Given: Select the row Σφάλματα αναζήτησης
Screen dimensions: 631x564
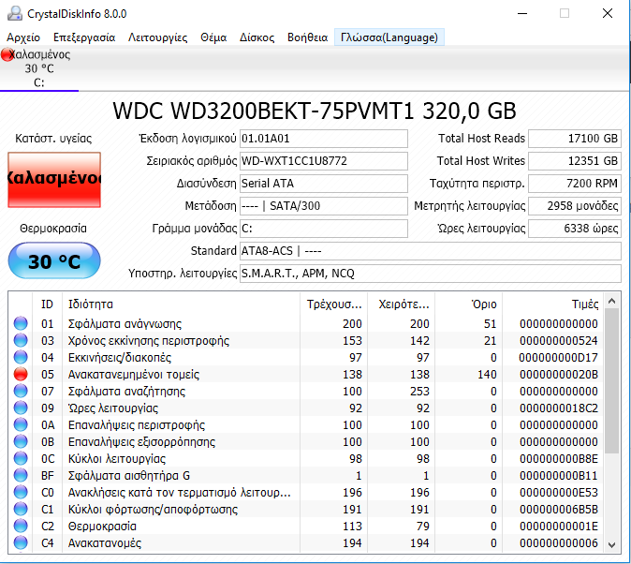Looking at the screenshot, I should point(306,392).
